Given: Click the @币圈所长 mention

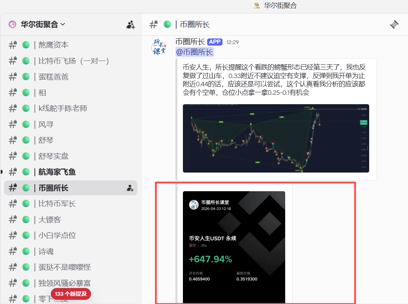Looking at the screenshot, I should coord(194,52).
